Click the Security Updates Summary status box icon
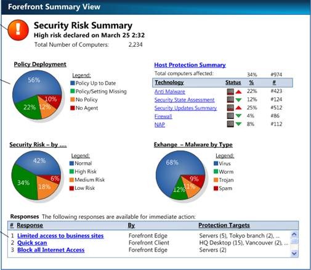 point(230,108)
